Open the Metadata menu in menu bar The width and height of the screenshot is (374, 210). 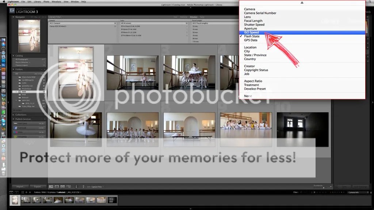pyautogui.click(x=56, y=1)
